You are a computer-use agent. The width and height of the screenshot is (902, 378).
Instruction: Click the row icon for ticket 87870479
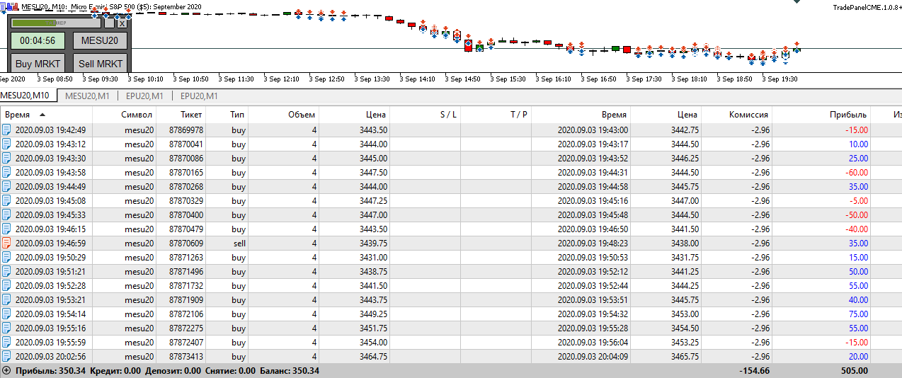click(6, 229)
